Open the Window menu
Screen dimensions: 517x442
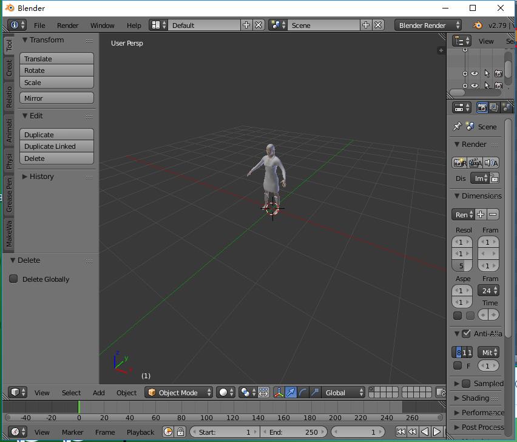click(x=102, y=25)
